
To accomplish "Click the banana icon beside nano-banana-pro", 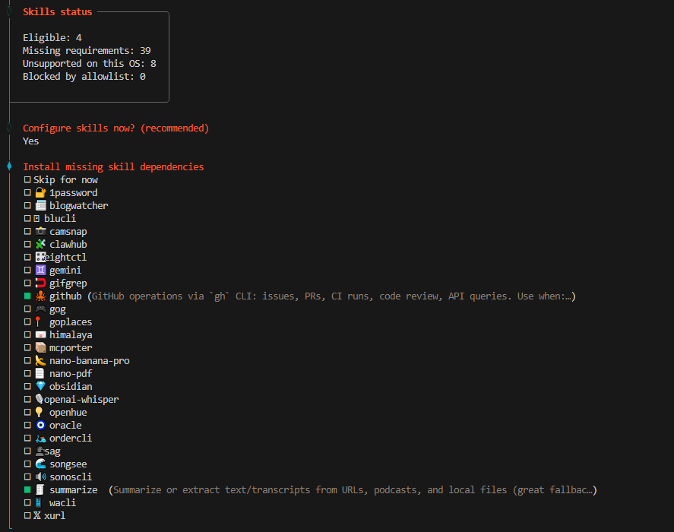I will click(x=40, y=360).
